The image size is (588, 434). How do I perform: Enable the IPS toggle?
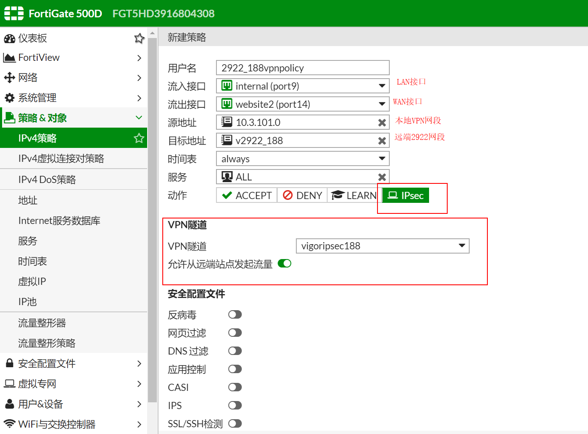pos(235,405)
